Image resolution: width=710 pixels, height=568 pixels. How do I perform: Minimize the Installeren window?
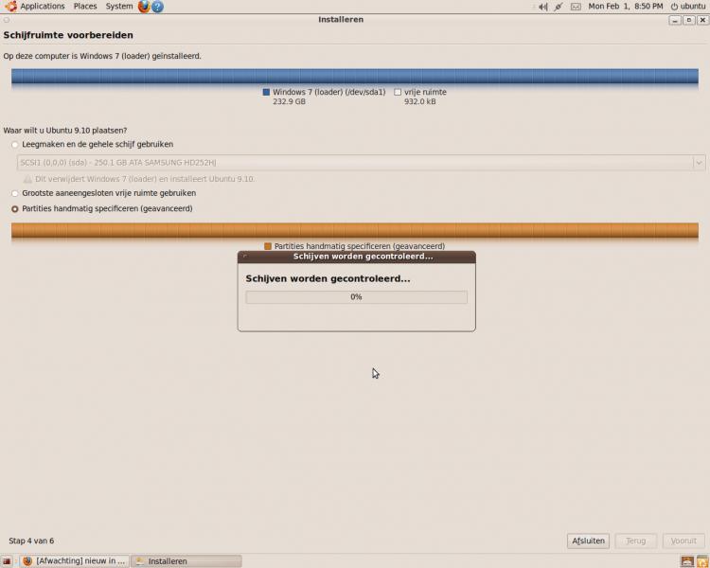click(675, 21)
